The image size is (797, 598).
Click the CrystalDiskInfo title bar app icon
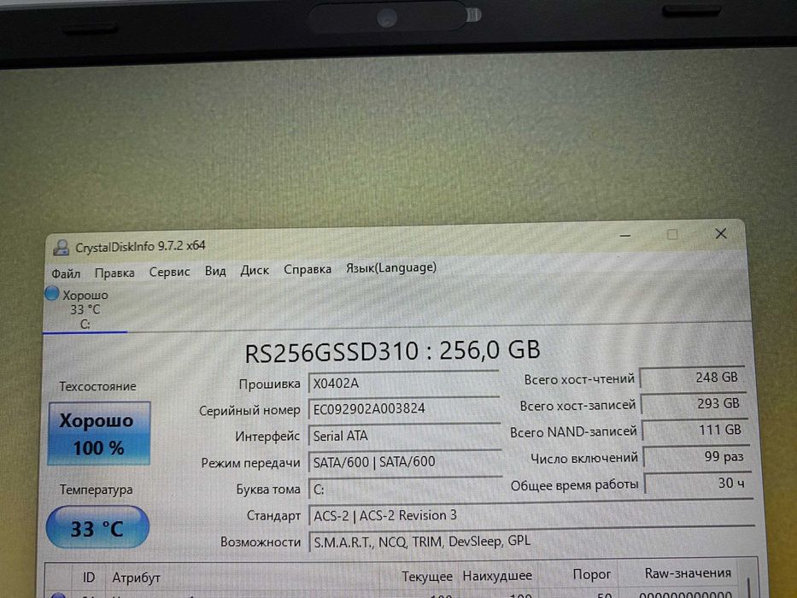point(61,248)
